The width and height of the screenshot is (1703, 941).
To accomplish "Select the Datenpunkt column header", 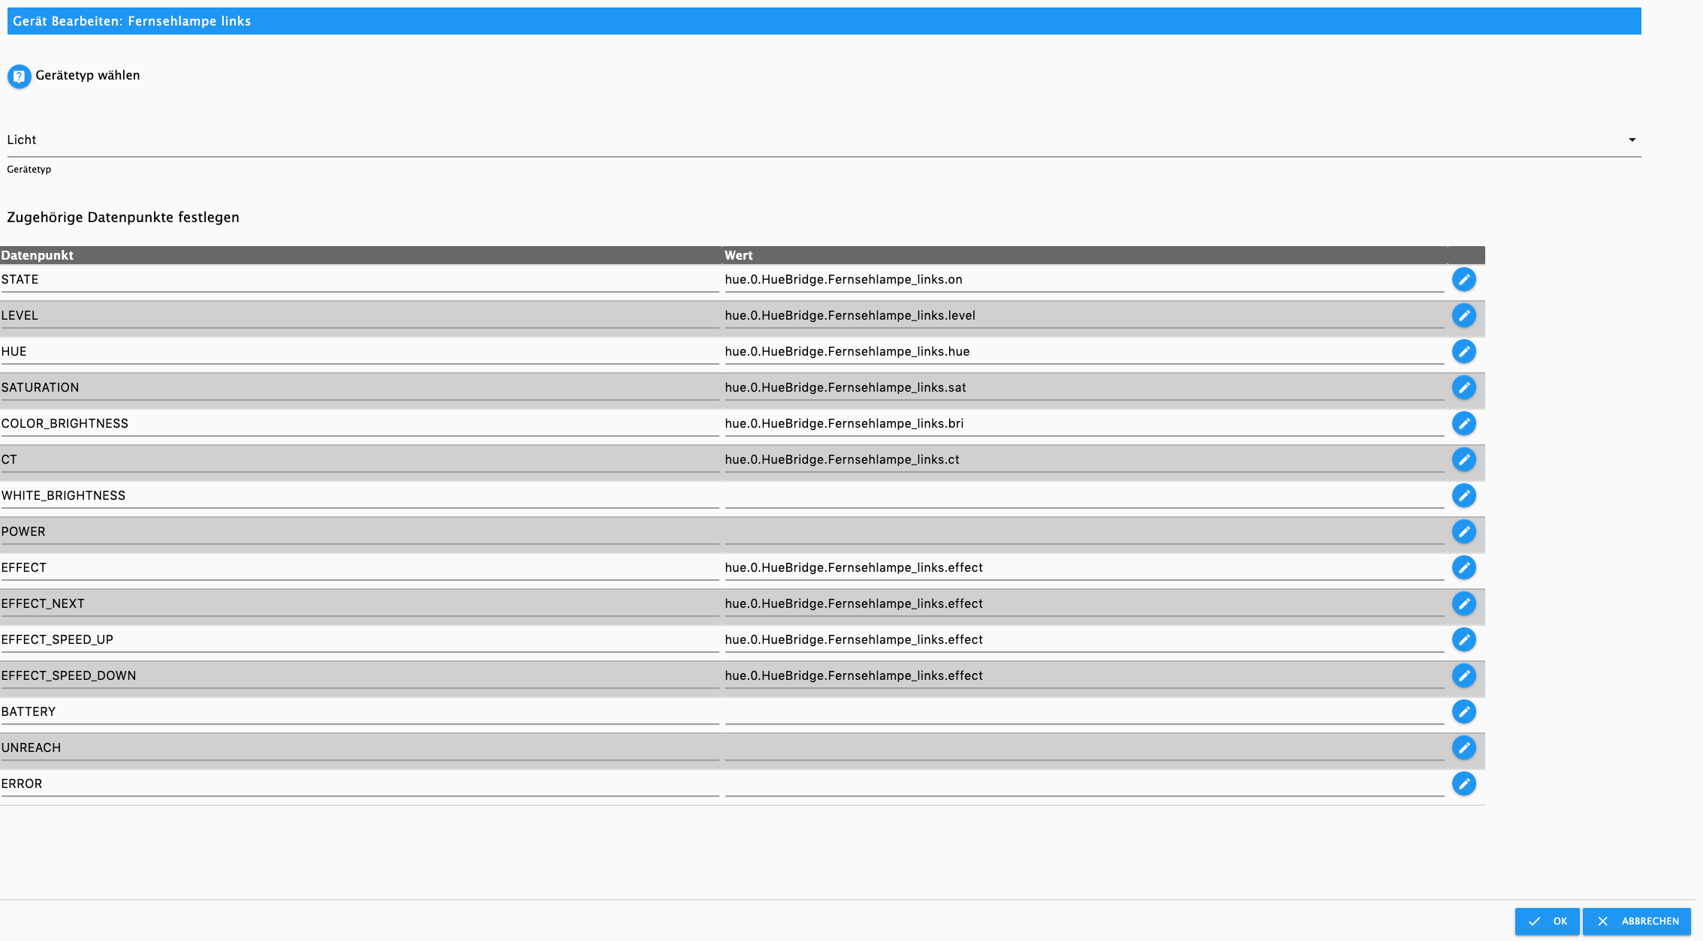I will 360,255.
